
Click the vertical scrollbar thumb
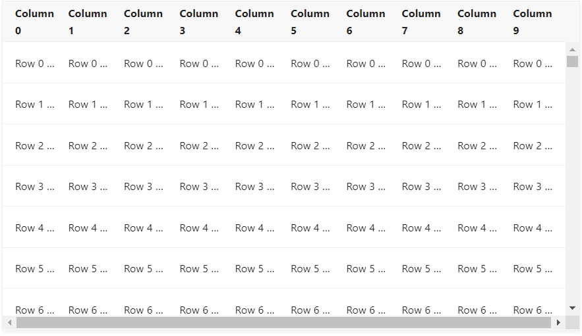pyautogui.click(x=572, y=62)
